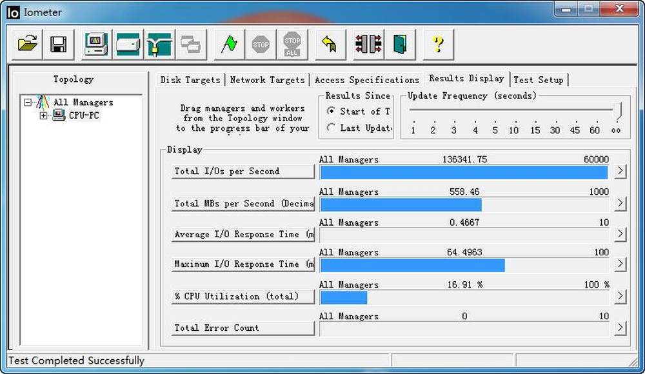645x374 pixels.
Task: Open details arrow for Total I/Os per Second
Action: pyautogui.click(x=620, y=171)
